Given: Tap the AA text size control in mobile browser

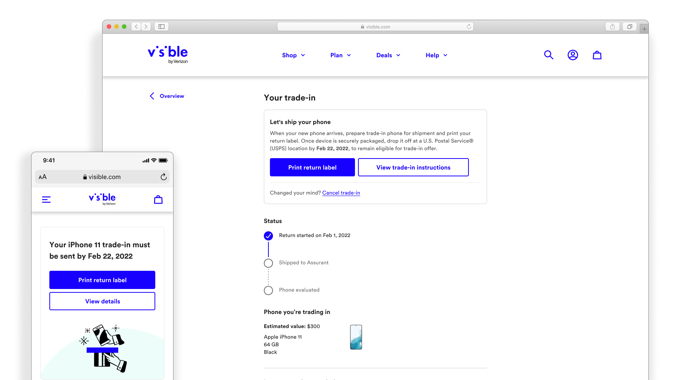Looking at the screenshot, I should point(43,177).
